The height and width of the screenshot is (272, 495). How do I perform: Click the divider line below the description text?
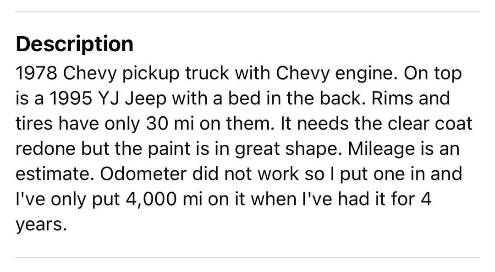click(x=247, y=257)
